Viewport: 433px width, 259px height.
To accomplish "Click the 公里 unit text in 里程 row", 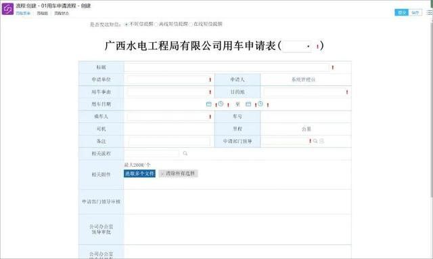I will click(x=306, y=129).
